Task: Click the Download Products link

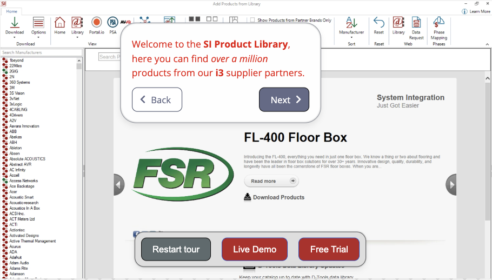Action: coord(278,197)
